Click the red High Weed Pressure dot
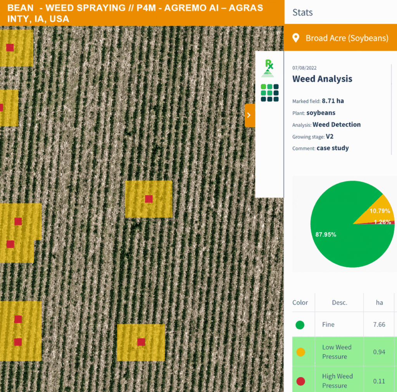397x392 pixels. coord(301,381)
